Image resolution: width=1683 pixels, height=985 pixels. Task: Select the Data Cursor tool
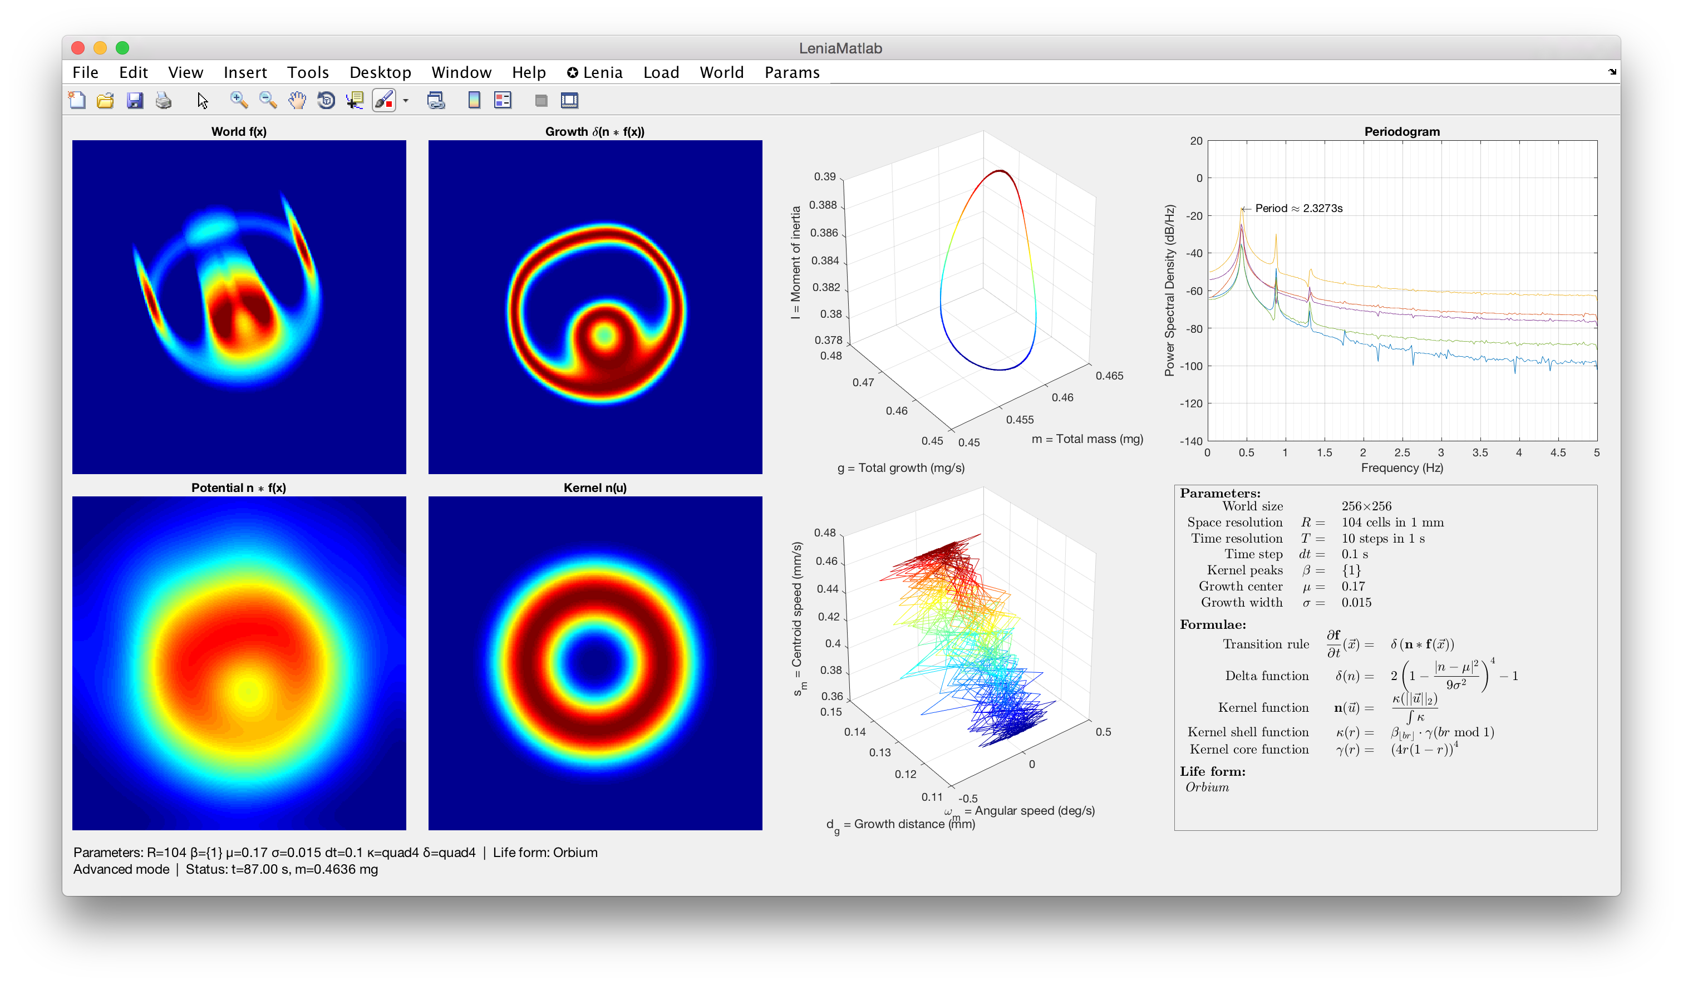point(355,100)
